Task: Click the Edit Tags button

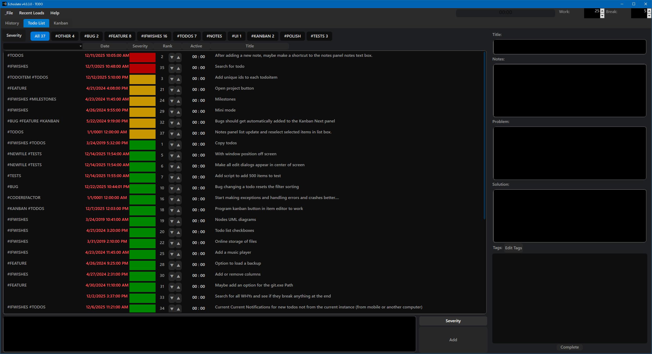Action: point(513,248)
